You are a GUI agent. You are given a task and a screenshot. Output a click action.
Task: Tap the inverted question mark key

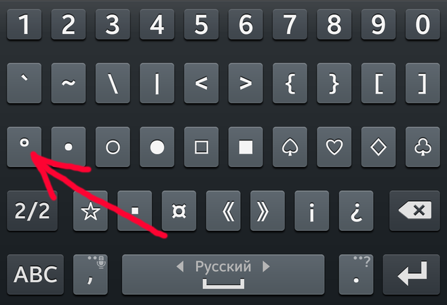tap(356, 211)
